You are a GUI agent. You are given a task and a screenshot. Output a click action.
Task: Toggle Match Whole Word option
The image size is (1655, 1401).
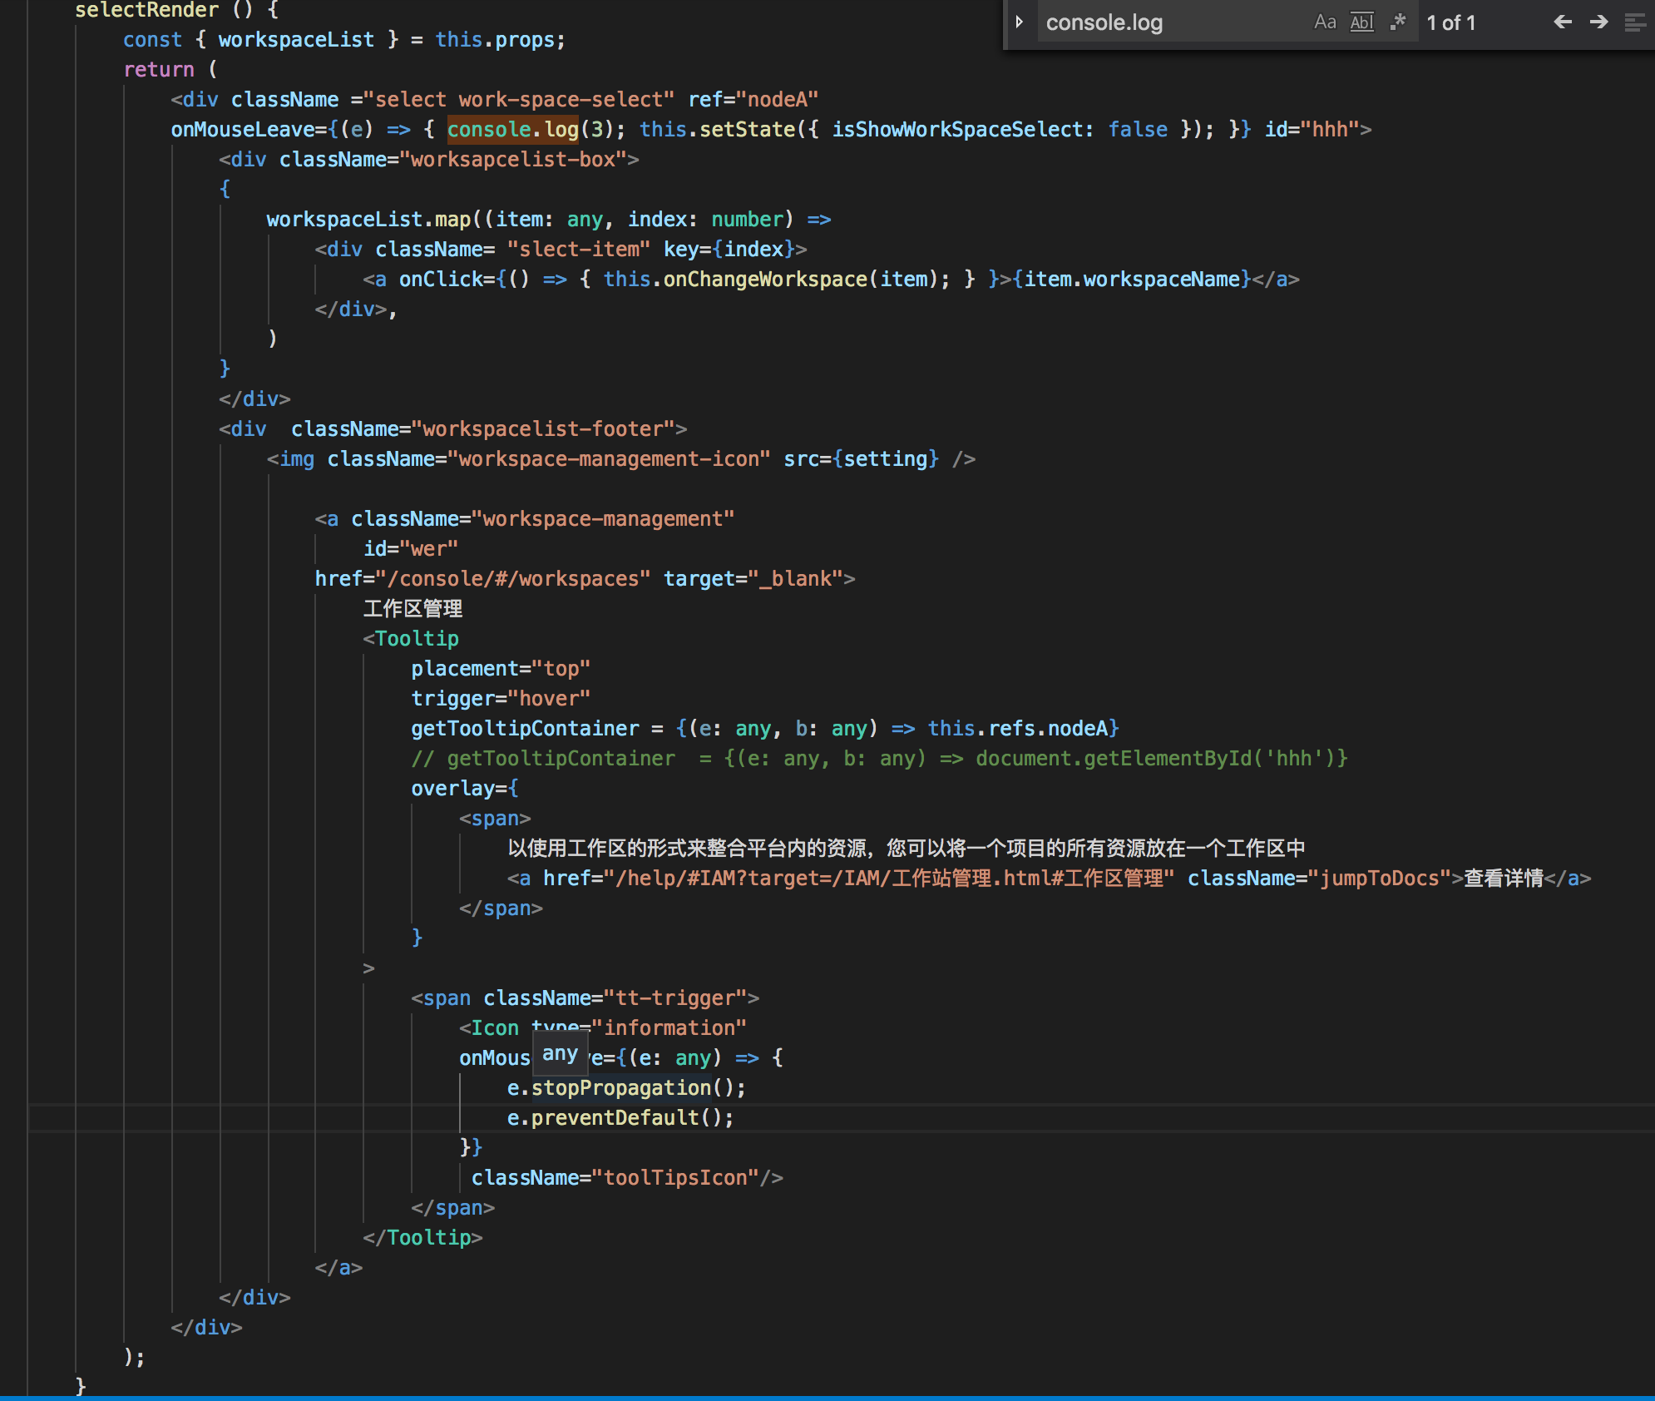pyautogui.click(x=1361, y=22)
